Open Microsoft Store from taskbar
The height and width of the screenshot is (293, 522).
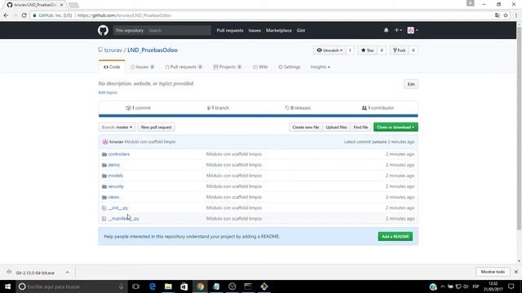point(184,286)
